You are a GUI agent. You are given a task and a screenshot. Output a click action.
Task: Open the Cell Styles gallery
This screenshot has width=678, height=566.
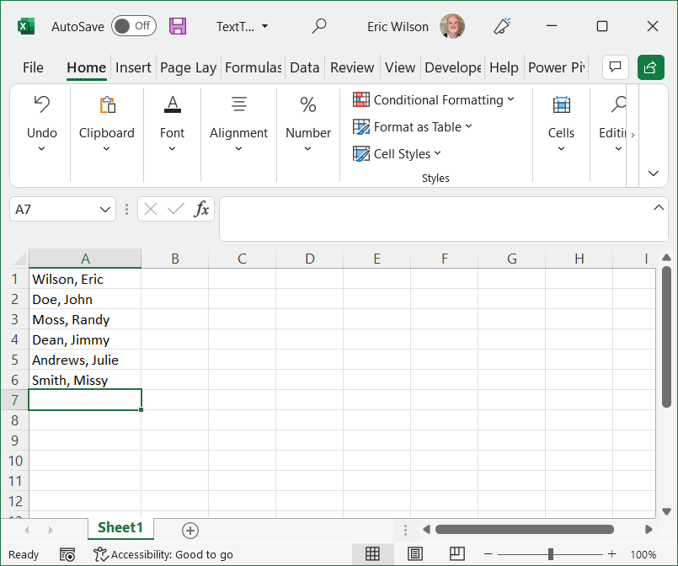click(397, 154)
